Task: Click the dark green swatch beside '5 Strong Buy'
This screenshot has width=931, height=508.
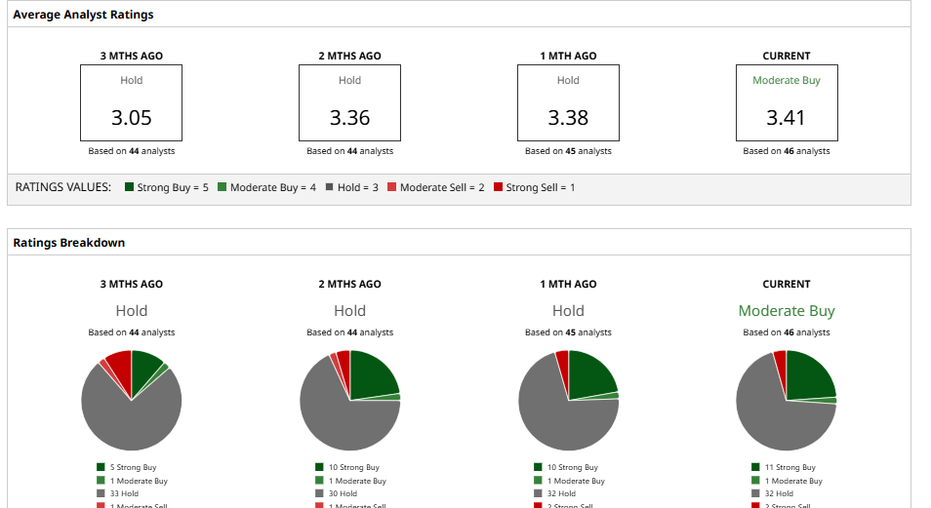Action: click(101, 467)
